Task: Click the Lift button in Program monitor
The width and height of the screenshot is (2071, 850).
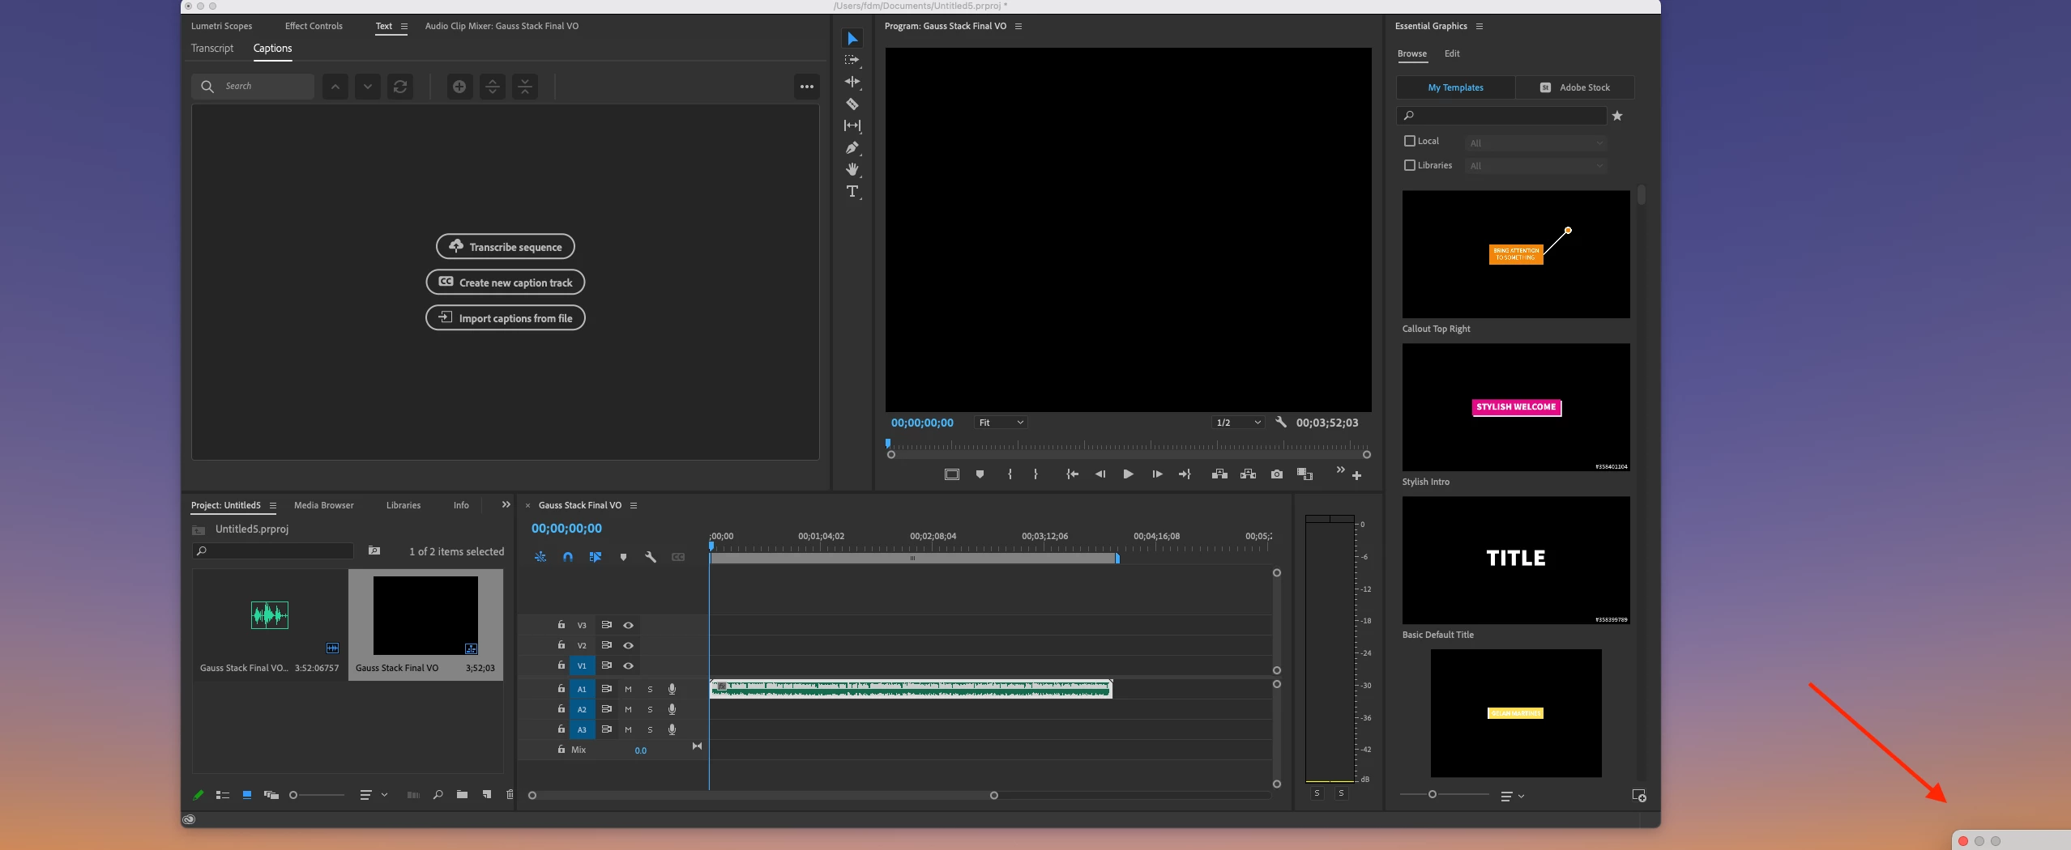Action: (x=1219, y=474)
